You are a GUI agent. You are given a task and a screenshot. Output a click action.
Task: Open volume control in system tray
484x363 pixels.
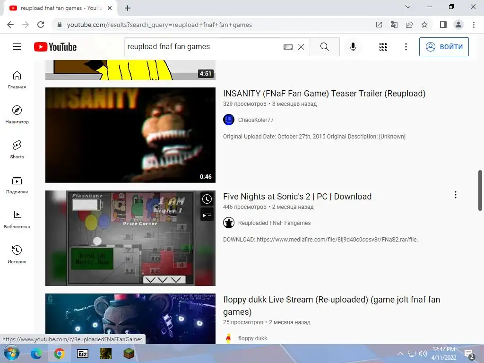pos(423,354)
